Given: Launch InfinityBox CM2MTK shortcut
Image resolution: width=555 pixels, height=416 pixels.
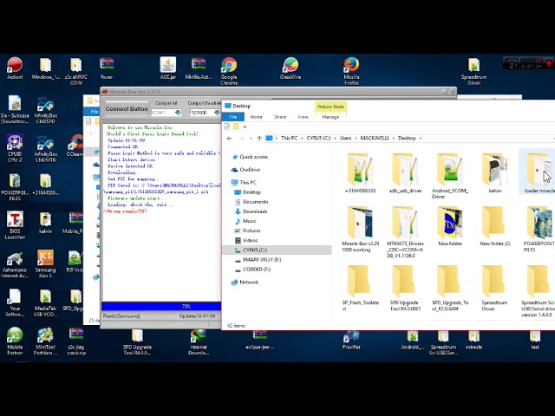Looking at the screenshot, I should click(x=46, y=148).
